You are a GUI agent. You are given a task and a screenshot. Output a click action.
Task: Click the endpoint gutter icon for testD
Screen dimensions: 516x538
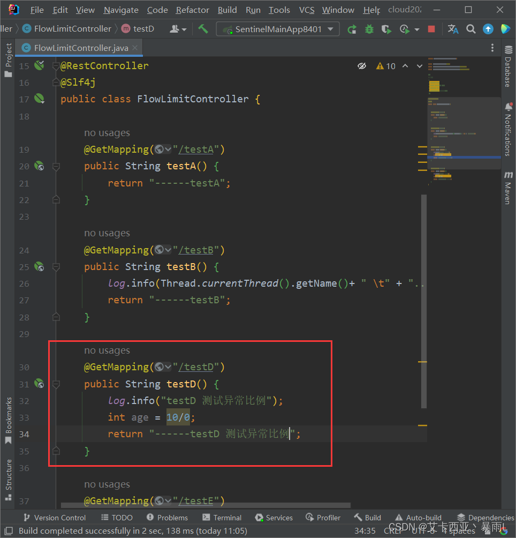(x=40, y=384)
